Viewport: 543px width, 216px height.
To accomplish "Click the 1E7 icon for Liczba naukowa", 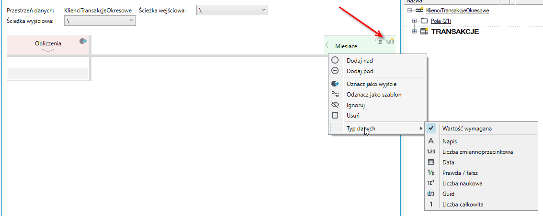I will pyautogui.click(x=431, y=183).
